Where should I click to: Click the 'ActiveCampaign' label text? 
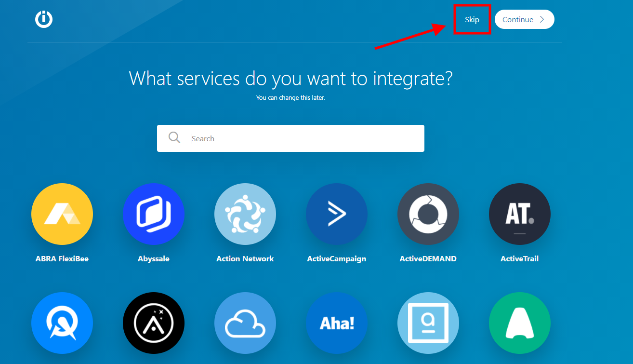pos(337,259)
